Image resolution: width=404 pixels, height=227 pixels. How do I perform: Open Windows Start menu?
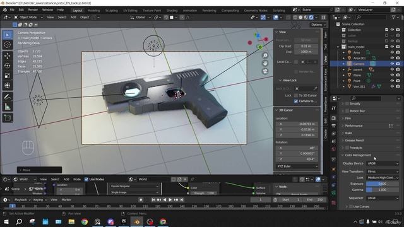(6, 221)
